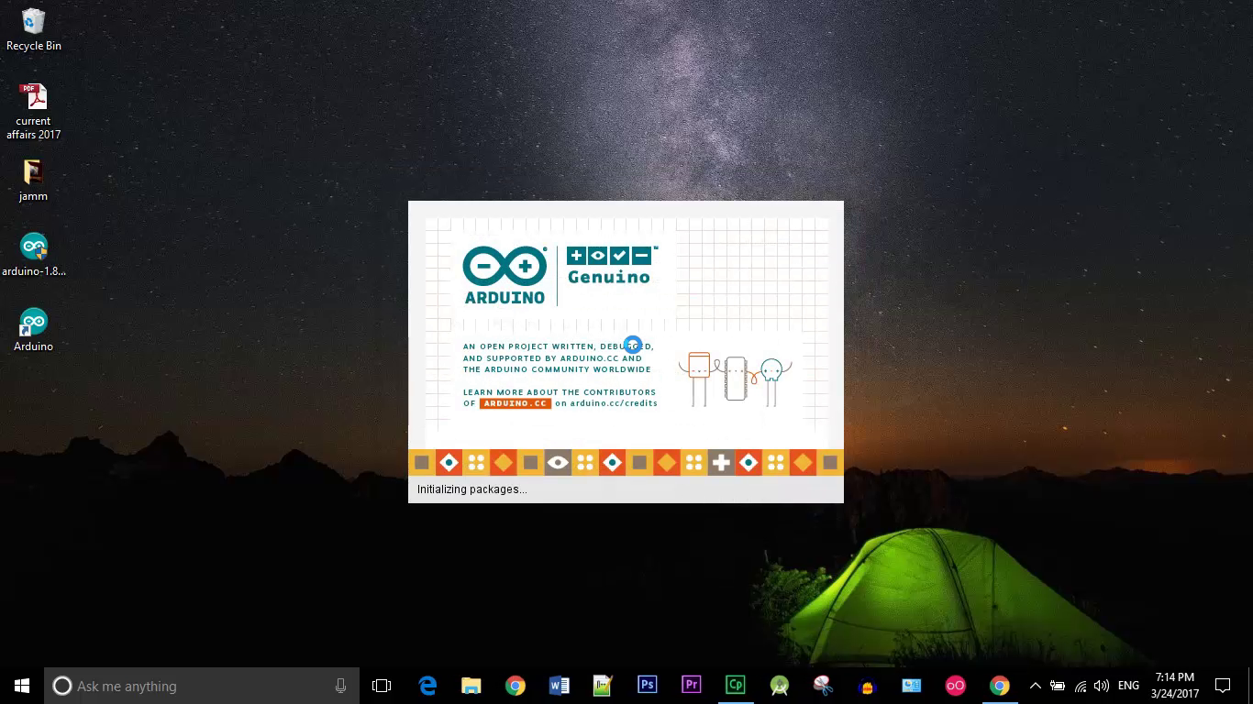
Task: Launch Microsoft Word from the taskbar
Action: 560,686
